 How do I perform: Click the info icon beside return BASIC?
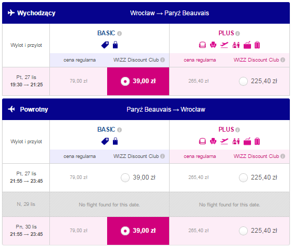click(x=119, y=130)
